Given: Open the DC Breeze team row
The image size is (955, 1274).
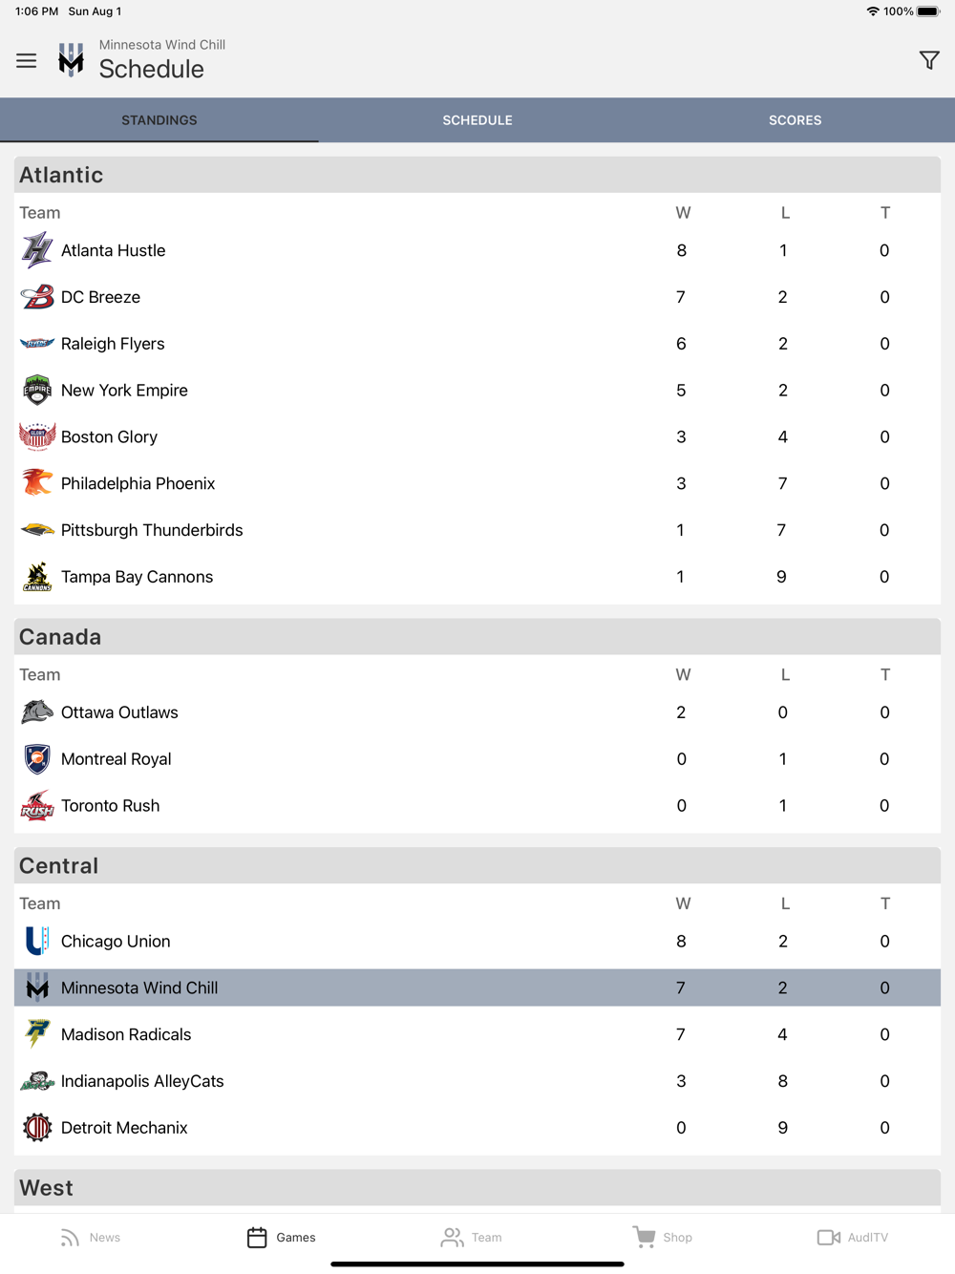Looking at the screenshot, I should point(477,297).
